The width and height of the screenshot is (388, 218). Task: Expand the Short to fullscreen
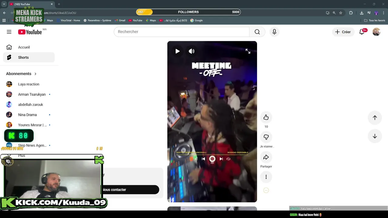[x=248, y=51]
